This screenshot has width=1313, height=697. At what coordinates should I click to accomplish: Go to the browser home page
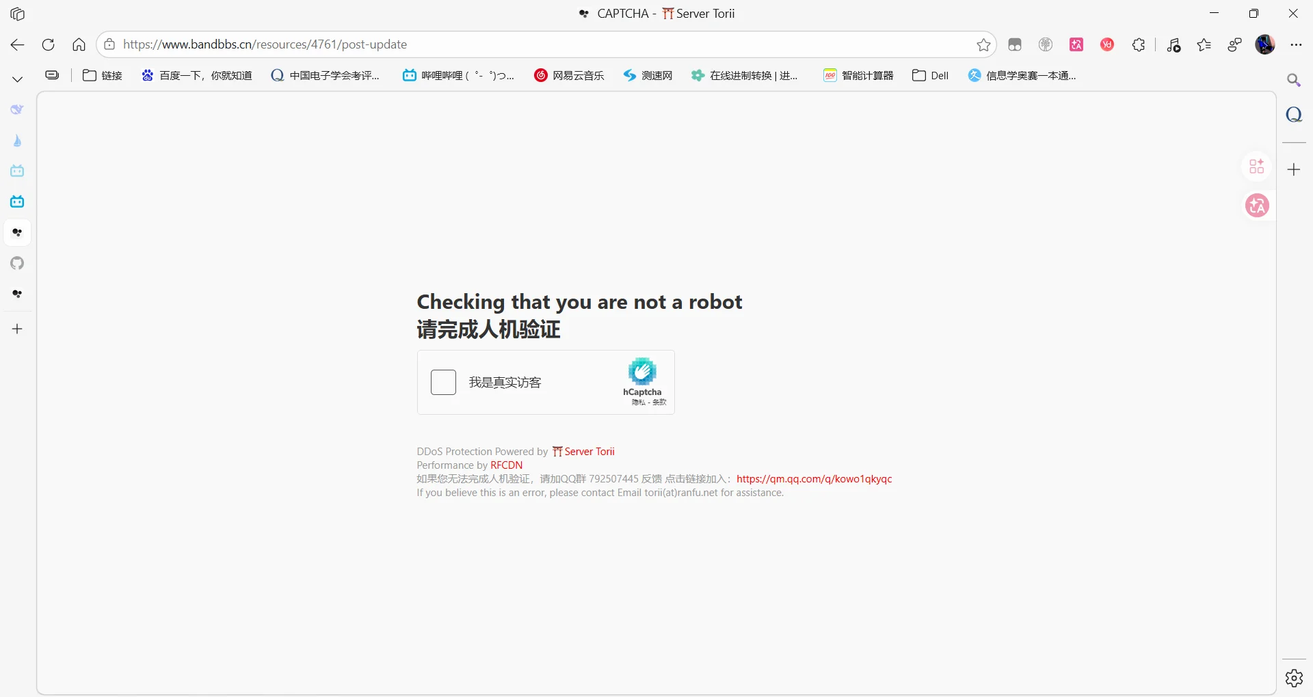tap(79, 45)
